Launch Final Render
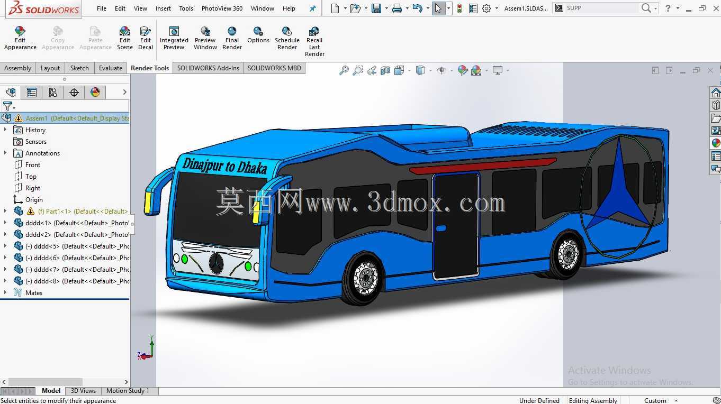This screenshot has height=404, width=721. point(232,39)
